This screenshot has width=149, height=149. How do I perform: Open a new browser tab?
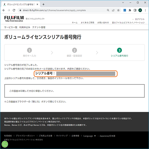tap(43, 4)
